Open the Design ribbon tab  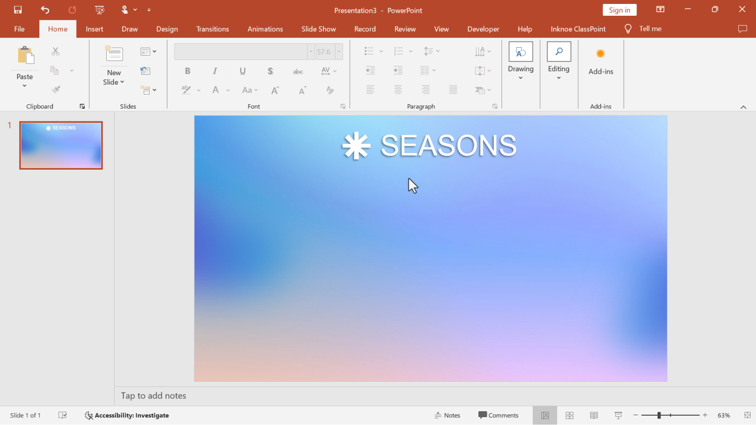click(167, 29)
